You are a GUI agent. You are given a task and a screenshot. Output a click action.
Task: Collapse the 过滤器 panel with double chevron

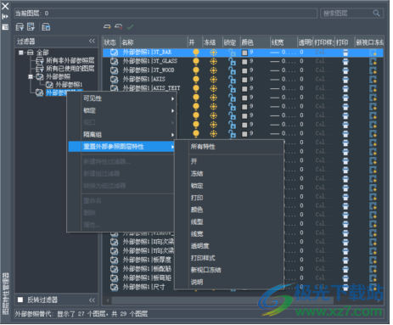click(x=92, y=41)
